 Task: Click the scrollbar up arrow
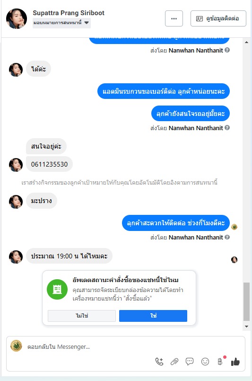pyautogui.click(x=247, y=42)
